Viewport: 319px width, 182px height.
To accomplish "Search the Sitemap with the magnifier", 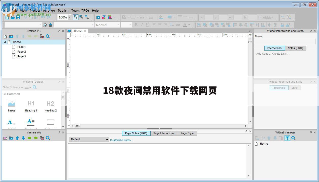I will tap(48, 36).
